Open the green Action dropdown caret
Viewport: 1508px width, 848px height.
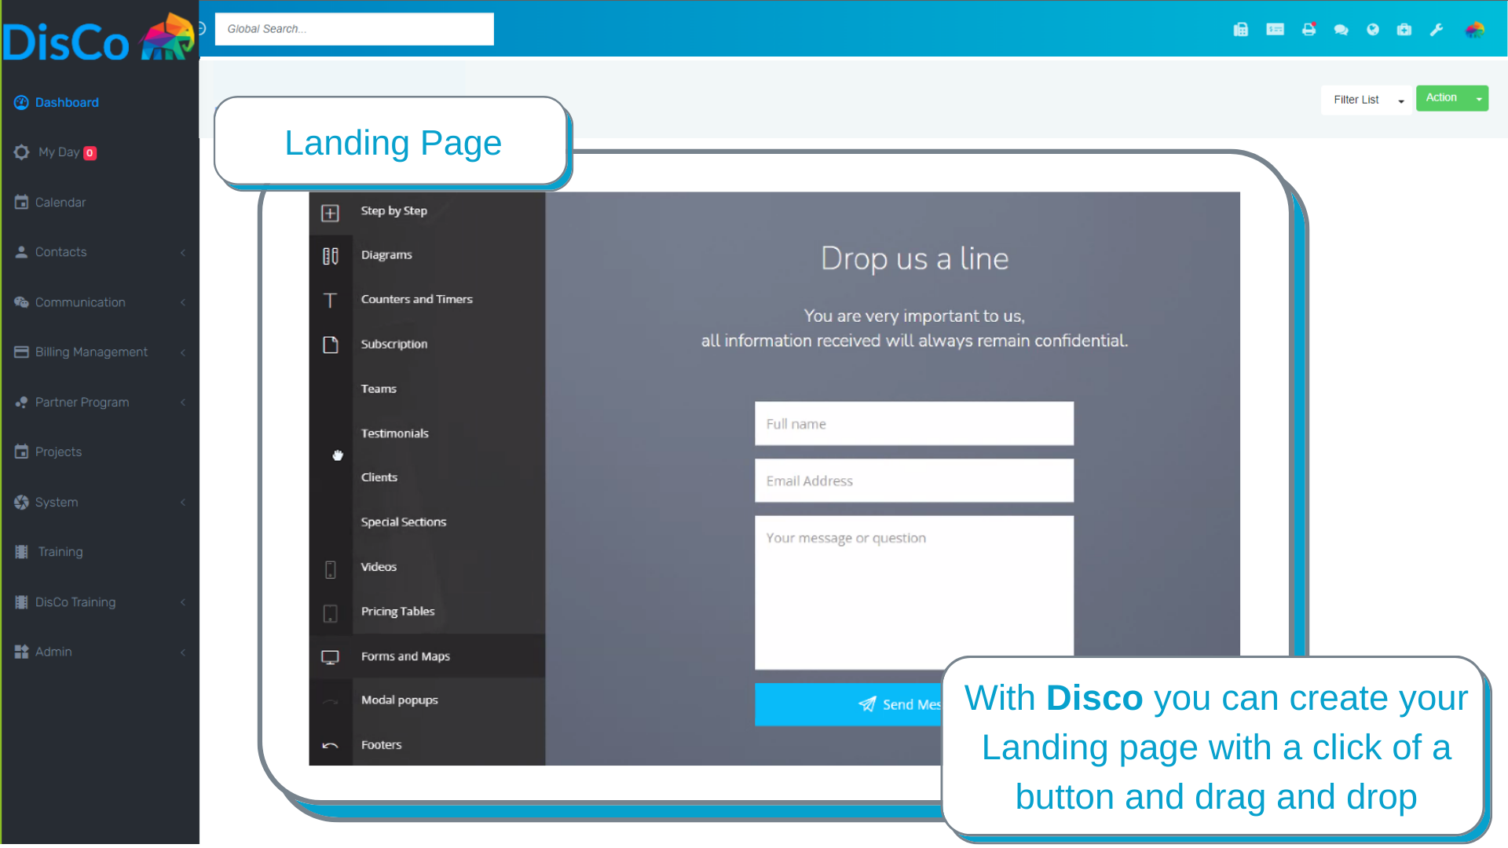tap(1479, 98)
